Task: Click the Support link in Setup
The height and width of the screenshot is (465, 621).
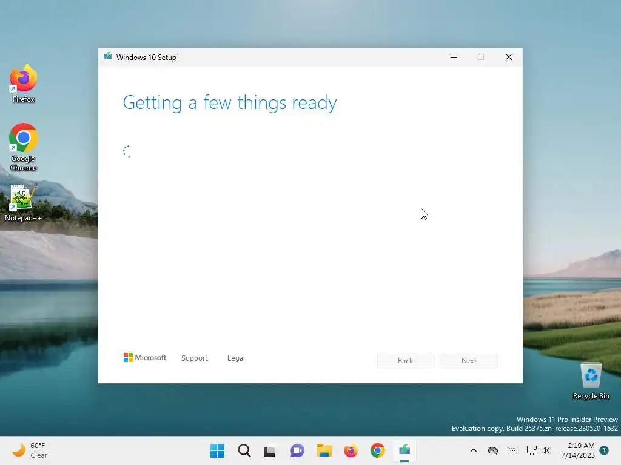Action: pos(195,358)
